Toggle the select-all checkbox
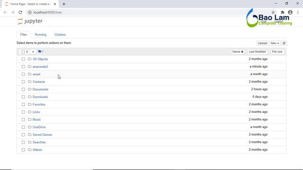 (x=23, y=51)
